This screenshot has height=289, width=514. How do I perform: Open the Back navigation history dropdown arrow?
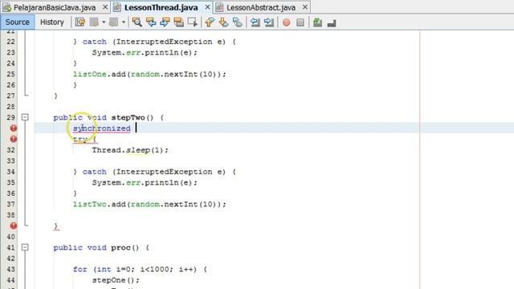[104, 22]
